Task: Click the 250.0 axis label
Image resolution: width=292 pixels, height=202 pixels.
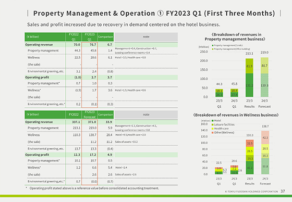Action: coord(204,52)
